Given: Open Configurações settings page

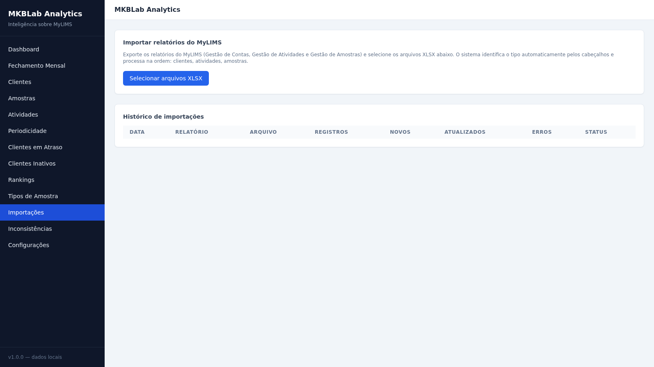Looking at the screenshot, I should [52, 245].
